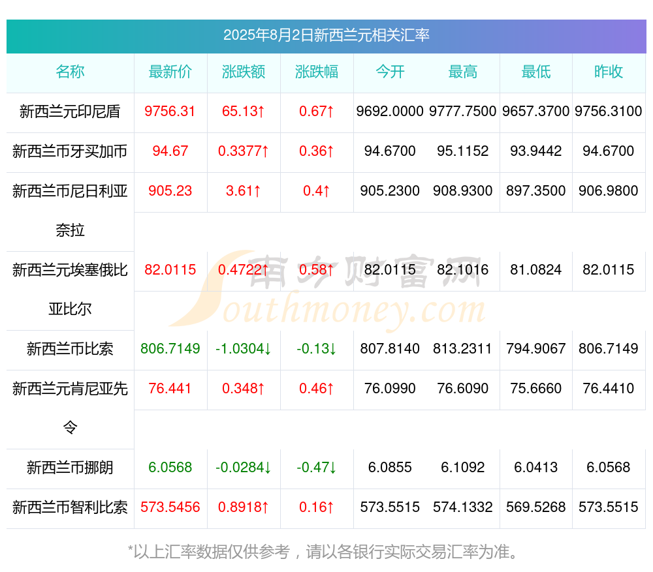Click the disclaimer note below the table
Image resolution: width=653 pixels, height=572 pixels.
(324, 552)
